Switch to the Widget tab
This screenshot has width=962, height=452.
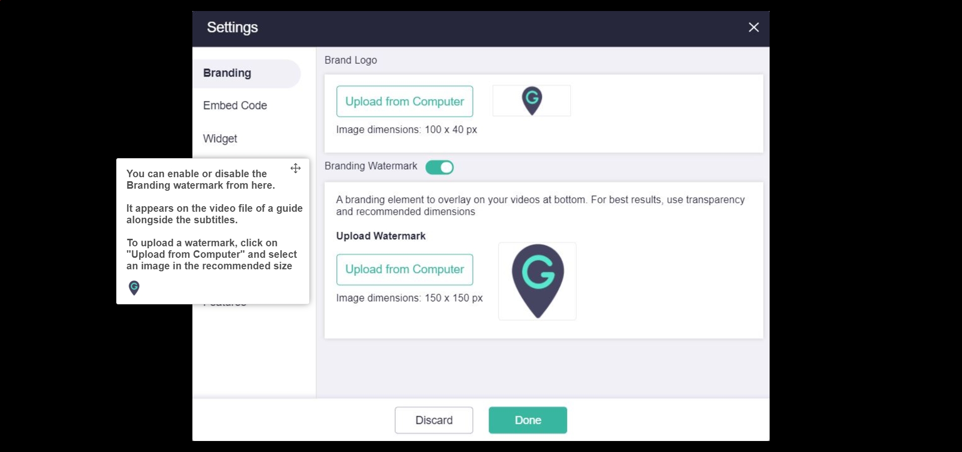coord(220,139)
